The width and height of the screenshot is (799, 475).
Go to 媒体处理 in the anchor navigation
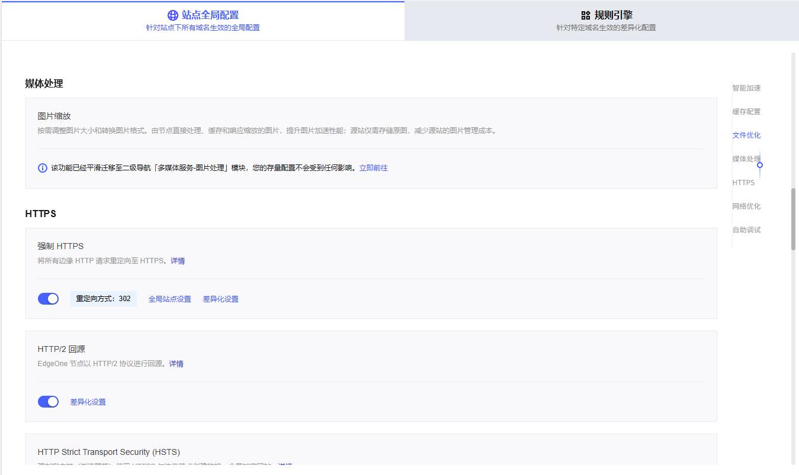tap(746, 159)
